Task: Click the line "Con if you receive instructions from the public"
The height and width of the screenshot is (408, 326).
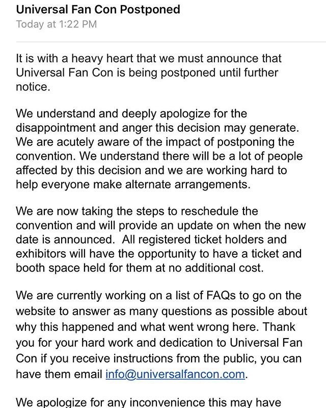Action: [x=159, y=359]
